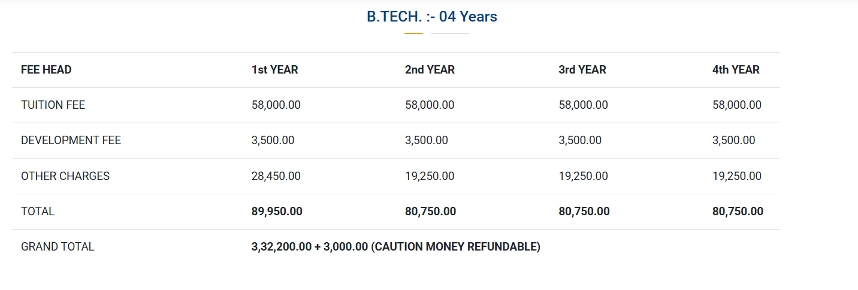This screenshot has width=858, height=290.
Task: Select the 4th year total amount
Action: coord(738,212)
